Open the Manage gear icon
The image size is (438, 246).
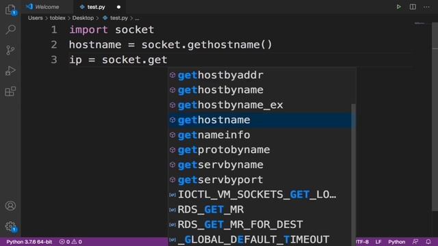[10, 226]
